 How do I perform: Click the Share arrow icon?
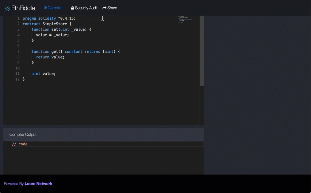tap(104, 8)
